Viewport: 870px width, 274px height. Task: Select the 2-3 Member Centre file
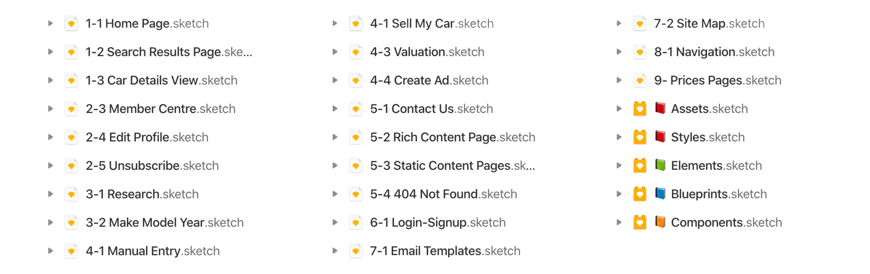pyautogui.click(x=160, y=109)
